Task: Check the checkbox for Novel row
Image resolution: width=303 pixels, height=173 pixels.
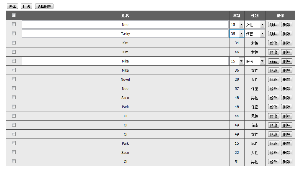Action: (14, 79)
